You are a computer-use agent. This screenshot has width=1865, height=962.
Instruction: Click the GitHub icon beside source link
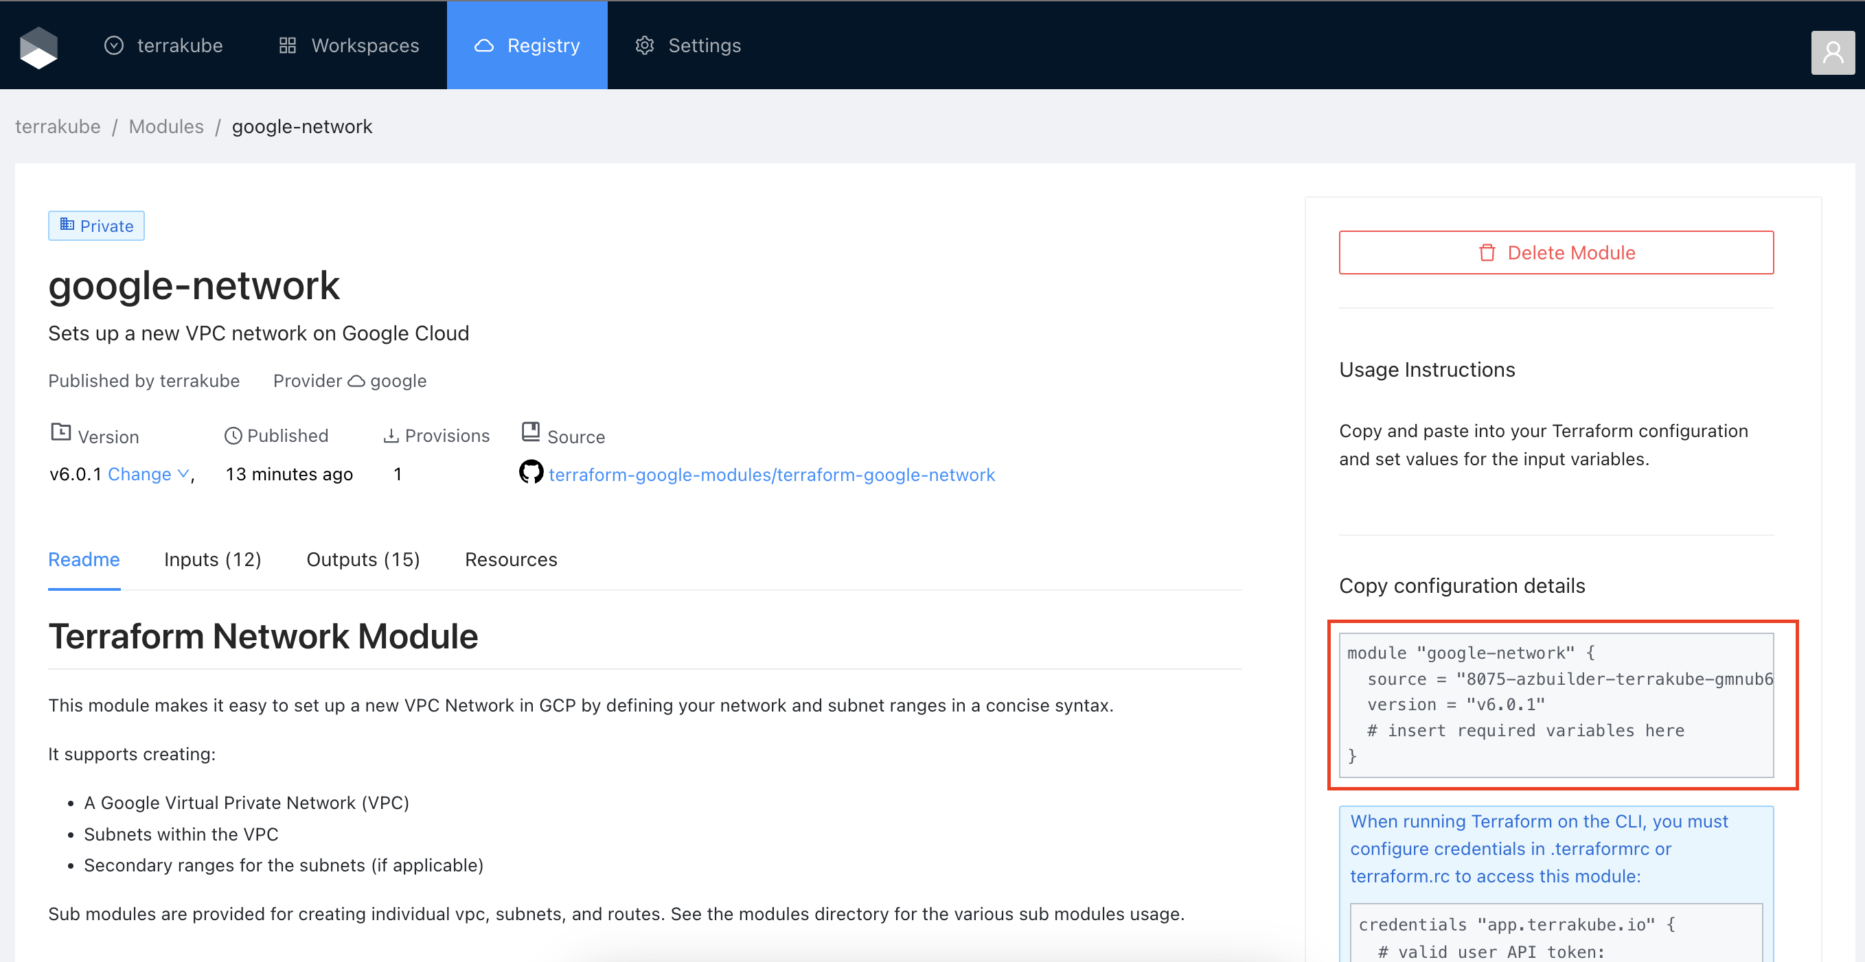531,472
